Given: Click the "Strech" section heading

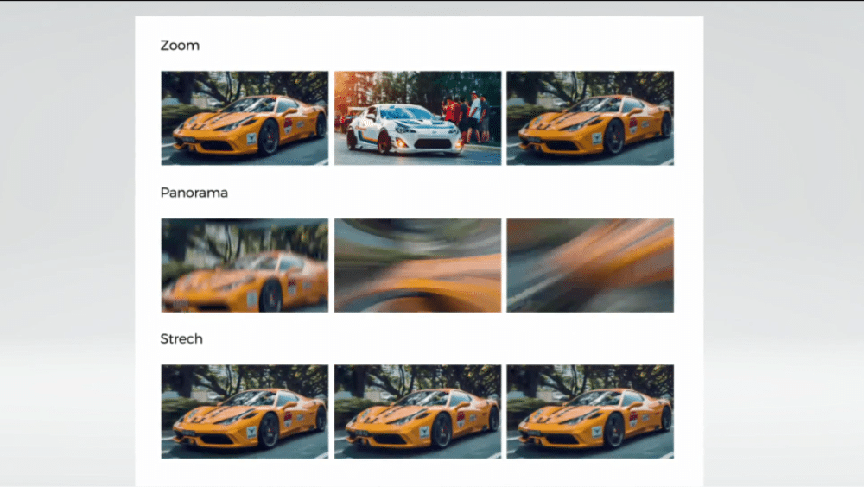Looking at the screenshot, I should pyautogui.click(x=181, y=338).
